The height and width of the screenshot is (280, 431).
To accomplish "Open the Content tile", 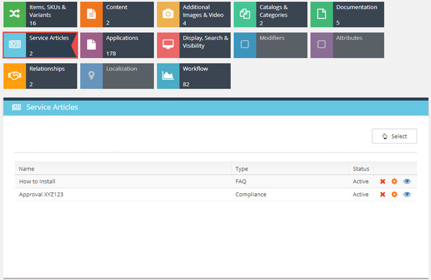I will tap(117, 15).
